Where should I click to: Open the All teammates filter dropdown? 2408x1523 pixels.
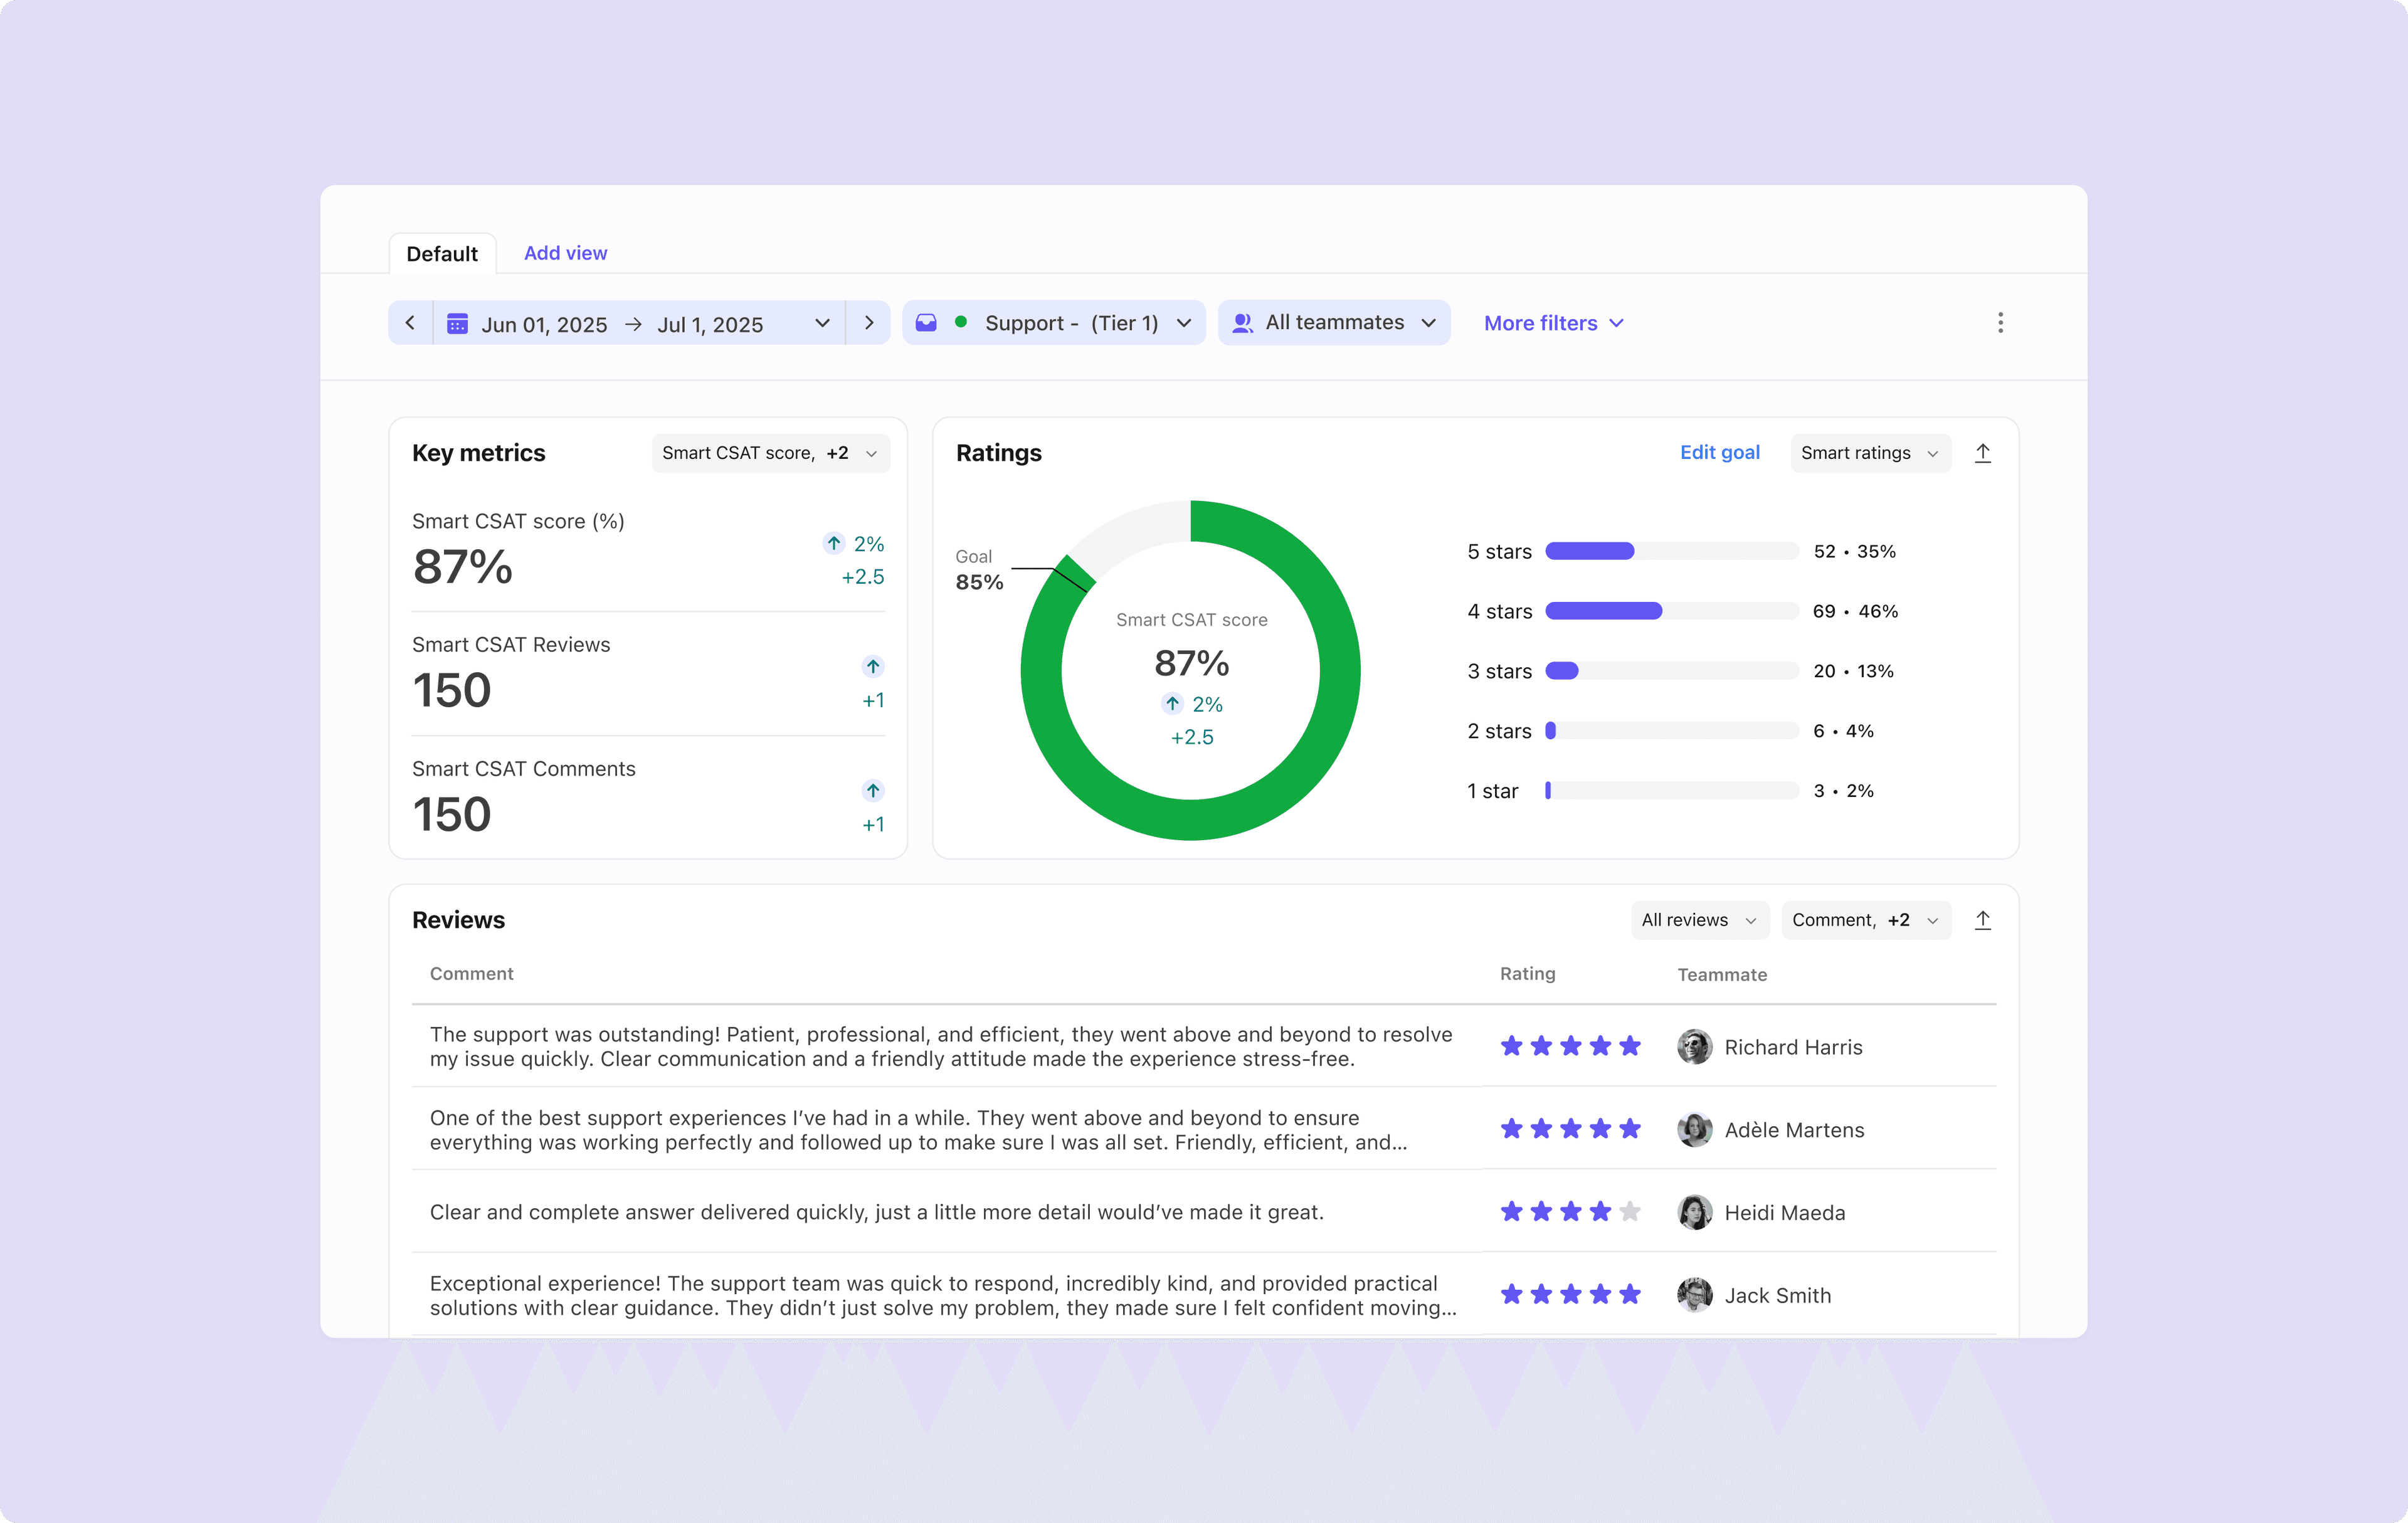[x=1335, y=323]
